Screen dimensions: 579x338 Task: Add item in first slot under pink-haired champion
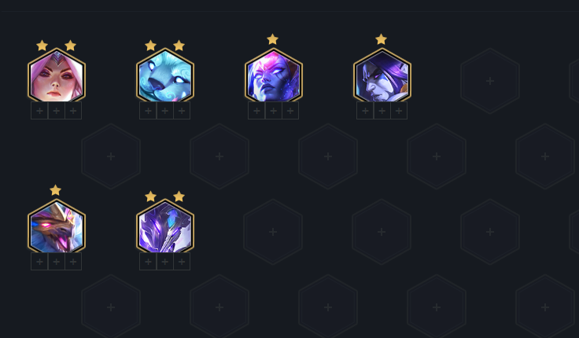[x=39, y=111]
